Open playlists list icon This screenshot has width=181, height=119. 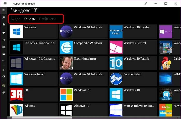coord(4,54)
